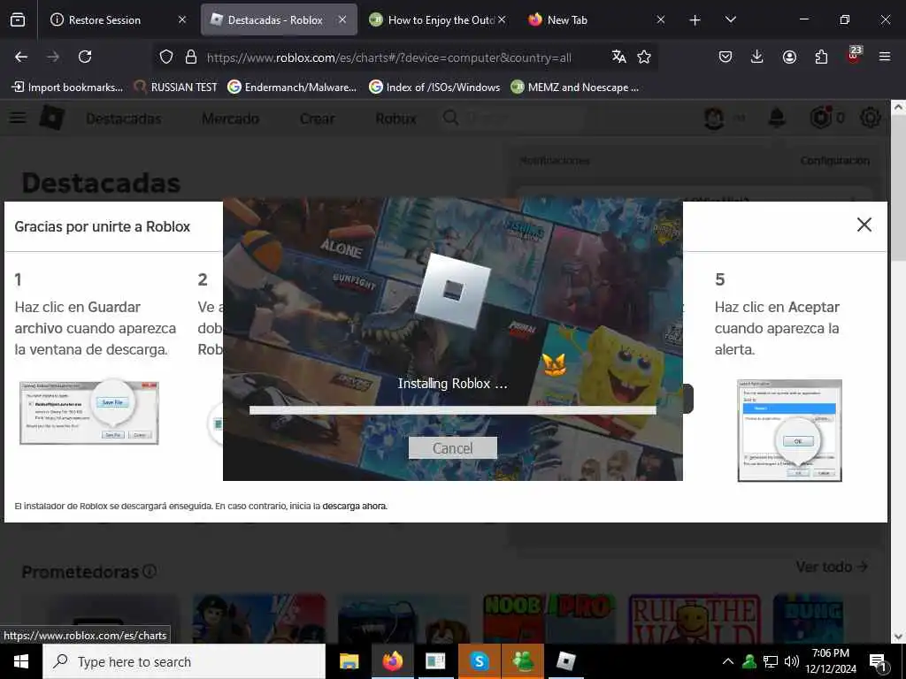Open the Windows Start menu

[x=21, y=661]
